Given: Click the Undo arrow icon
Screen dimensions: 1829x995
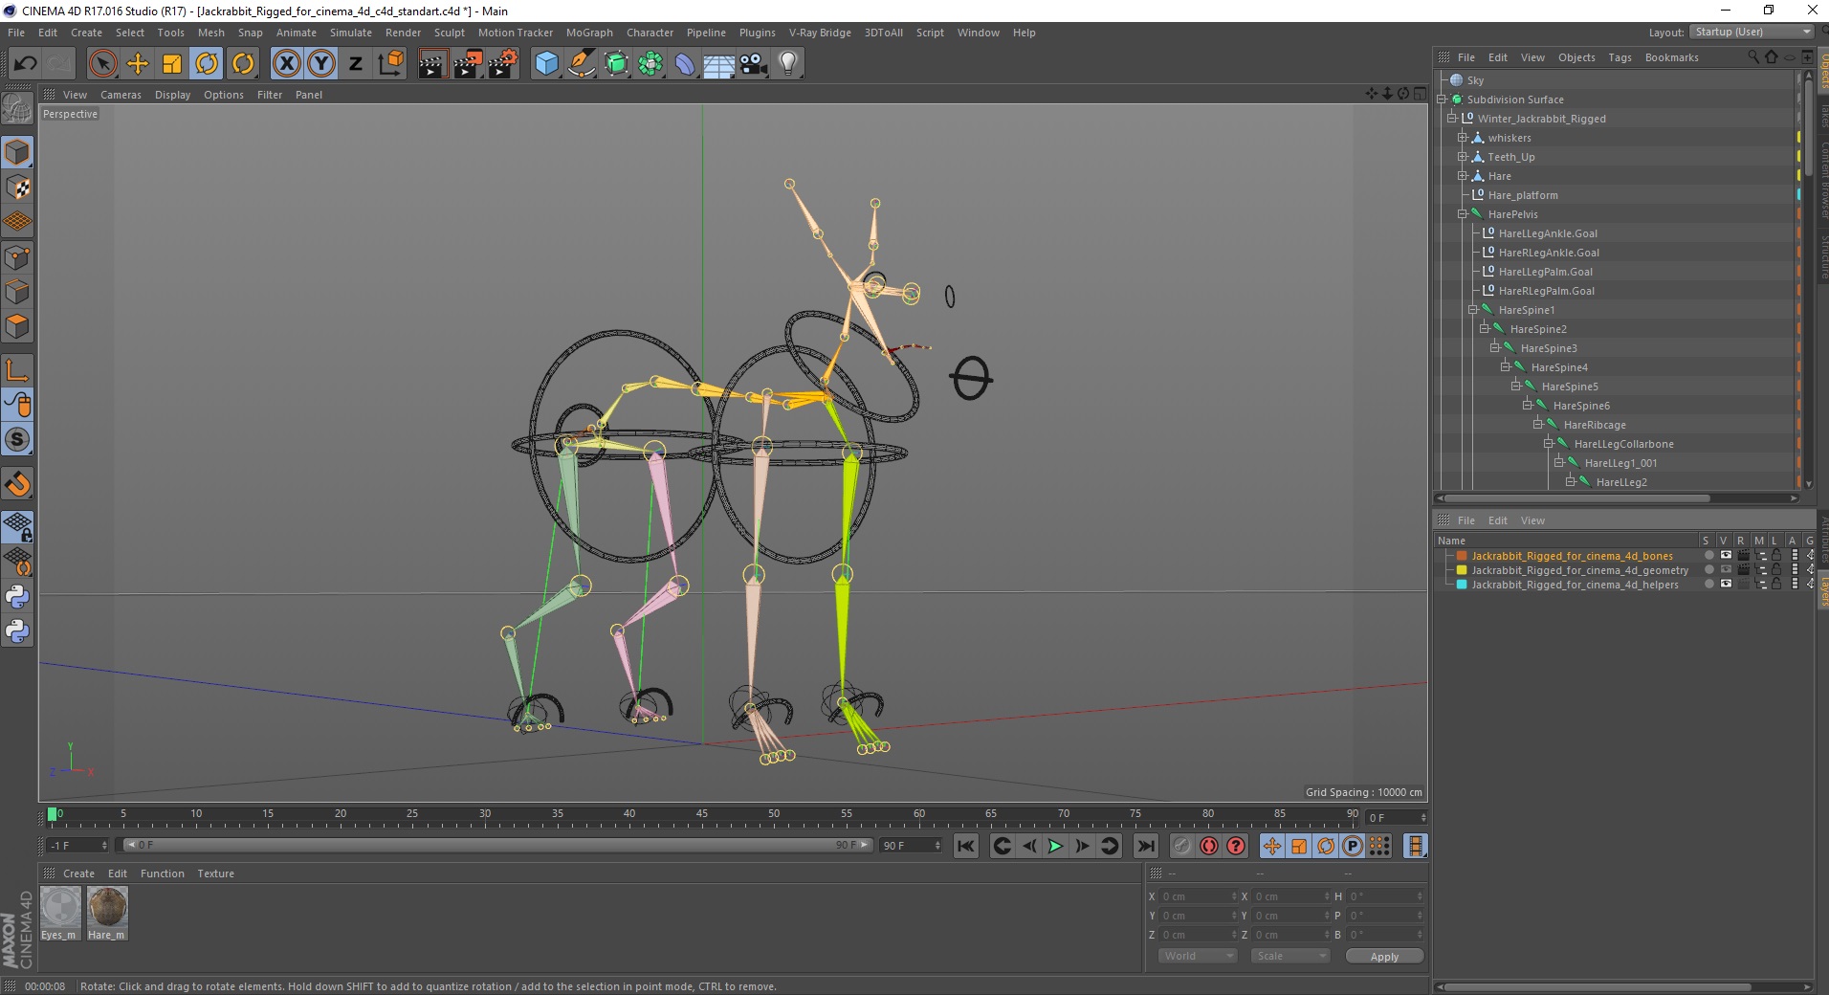Looking at the screenshot, I should (26, 64).
